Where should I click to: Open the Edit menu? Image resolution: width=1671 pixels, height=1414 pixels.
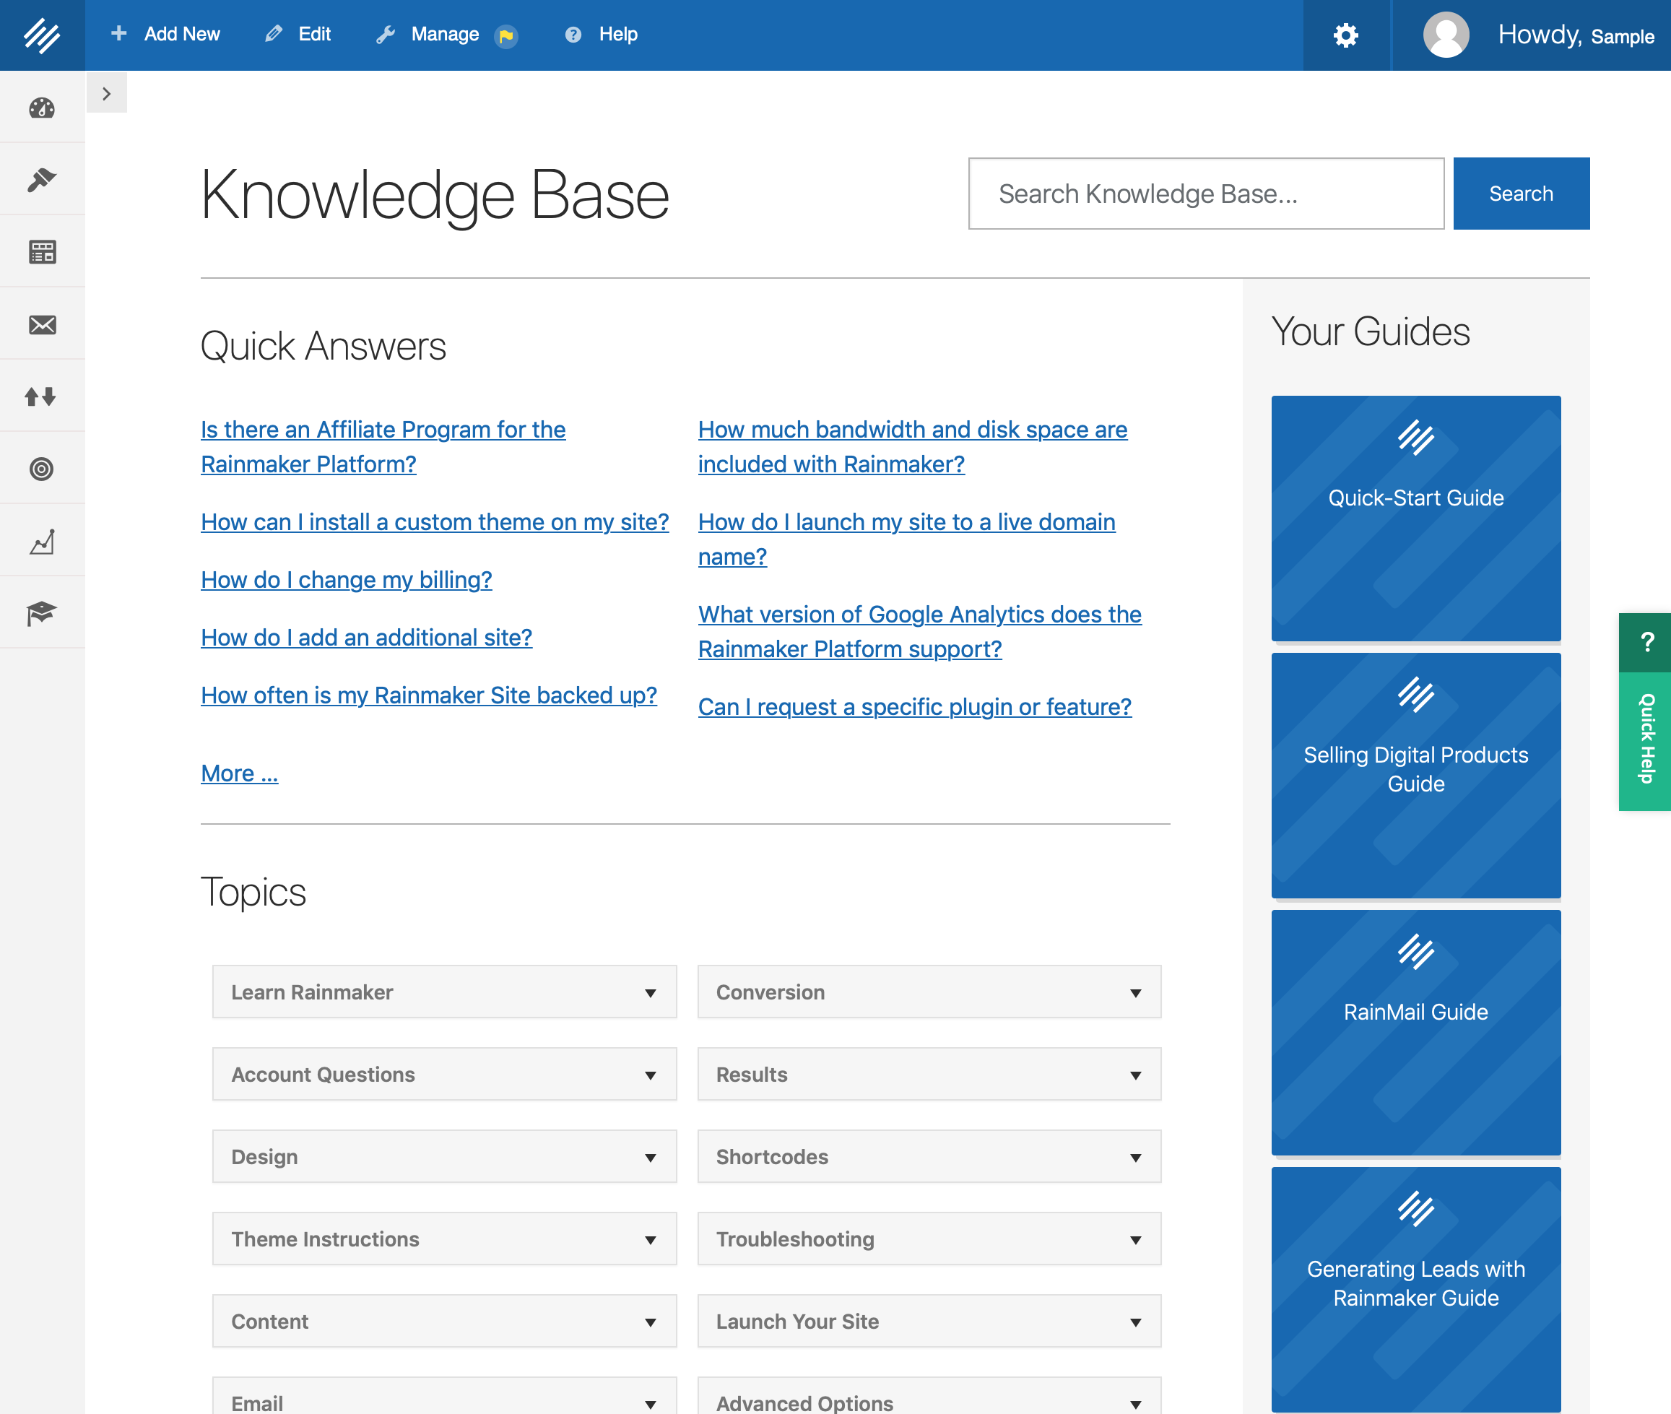(x=298, y=35)
